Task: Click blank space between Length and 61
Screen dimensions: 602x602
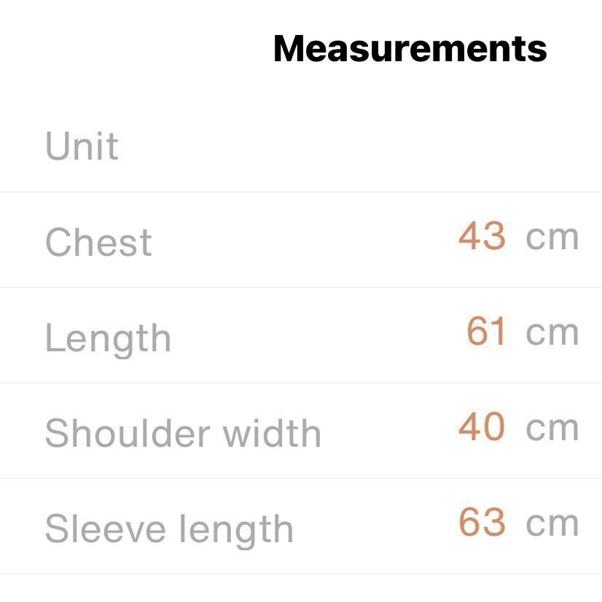Action: click(x=313, y=336)
